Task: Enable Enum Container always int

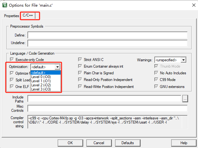Action: tap(81, 66)
